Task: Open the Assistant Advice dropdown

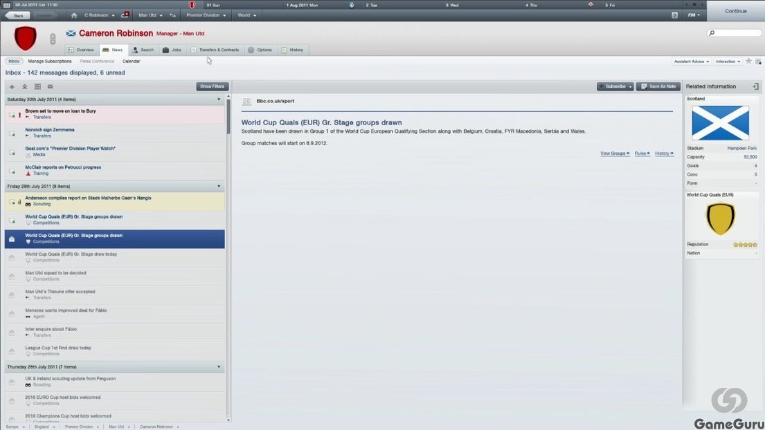Action: click(x=692, y=62)
